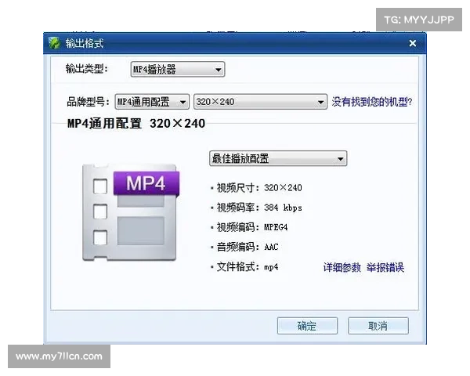Expand the 最佳播放配置 preset dropdown
Image resolution: width=470 pixels, height=376 pixels.
(x=278, y=158)
